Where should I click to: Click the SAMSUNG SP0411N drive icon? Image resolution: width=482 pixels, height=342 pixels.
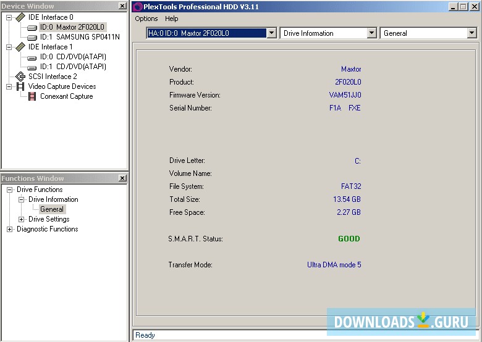click(32, 37)
